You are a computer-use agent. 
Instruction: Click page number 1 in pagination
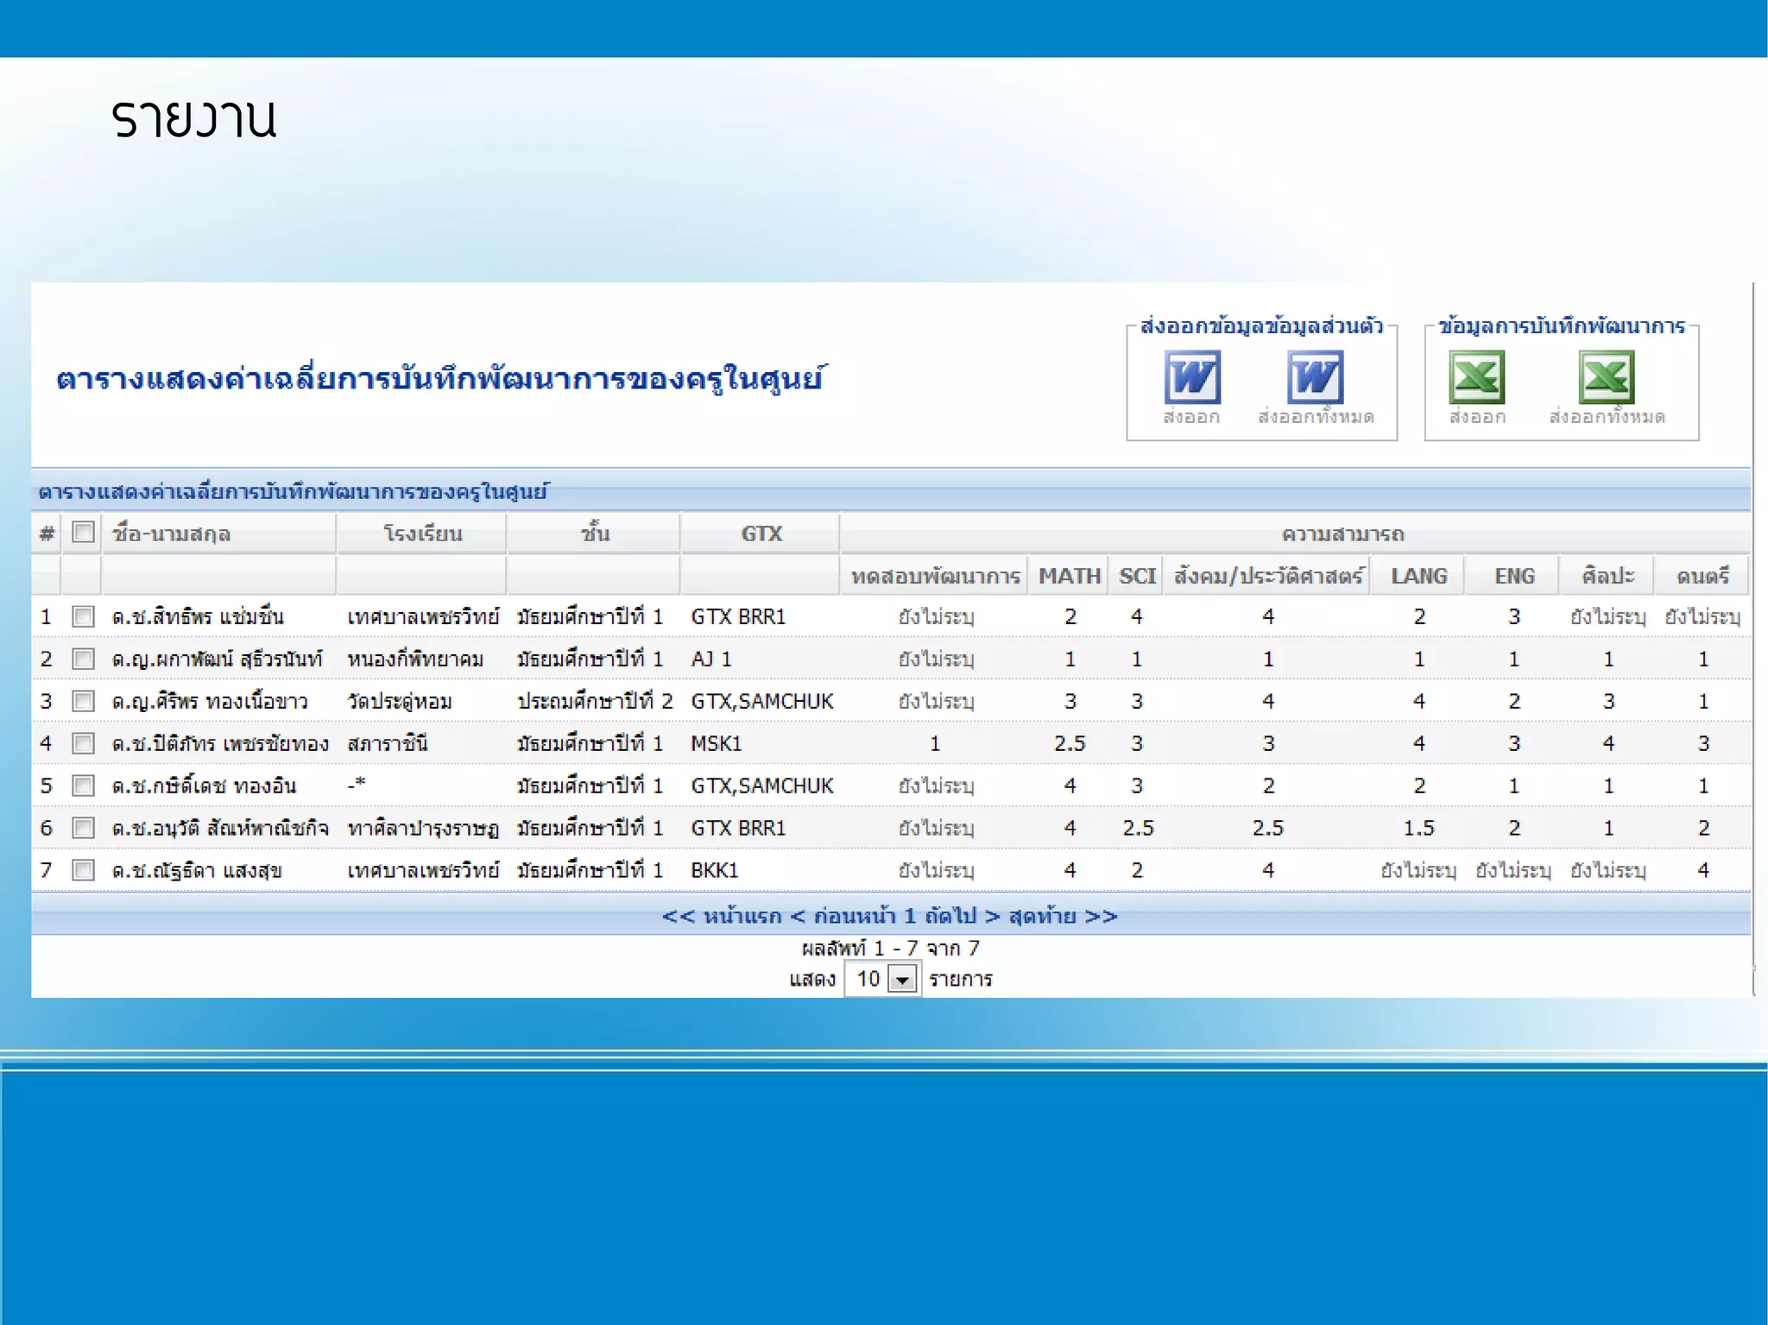(910, 916)
